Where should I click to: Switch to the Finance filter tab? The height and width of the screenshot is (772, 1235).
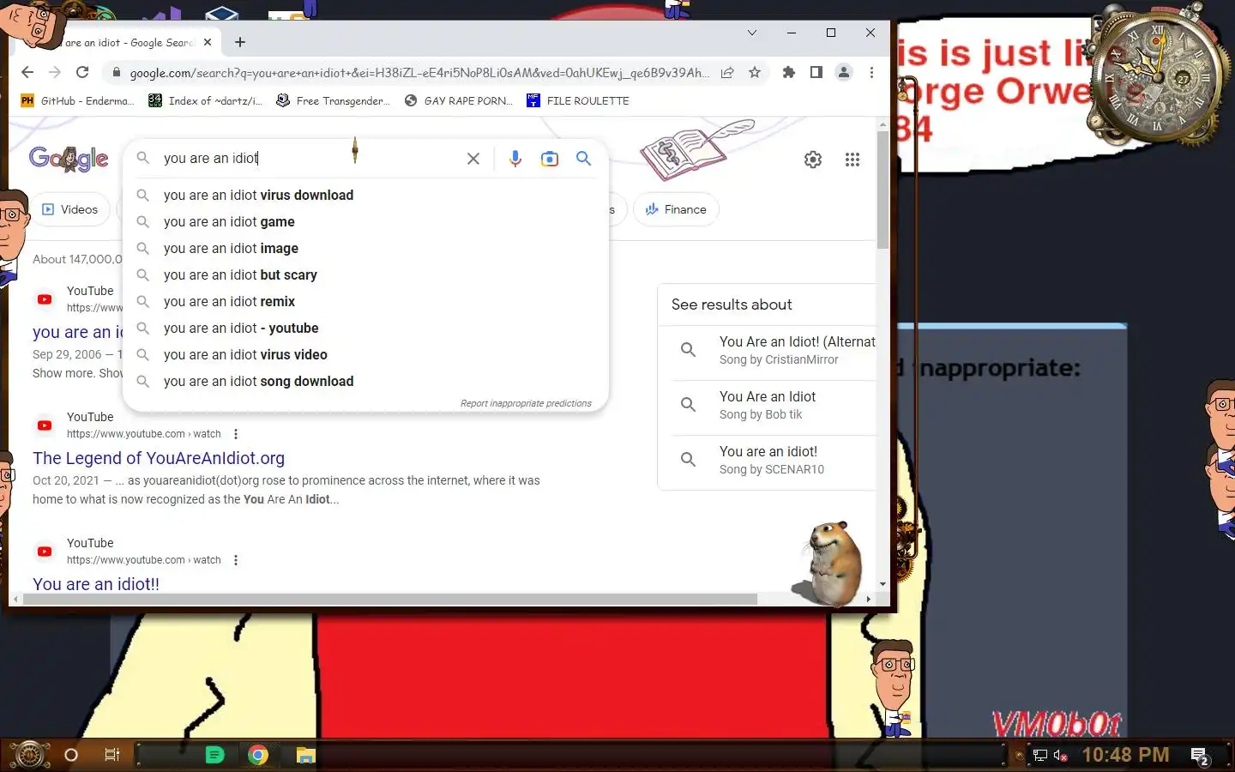676,209
